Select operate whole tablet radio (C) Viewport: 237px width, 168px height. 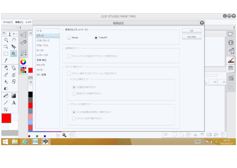pos(74,118)
